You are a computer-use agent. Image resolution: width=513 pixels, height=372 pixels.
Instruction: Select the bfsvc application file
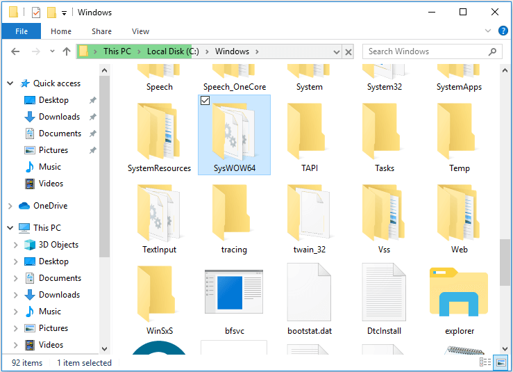coord(234,300)
